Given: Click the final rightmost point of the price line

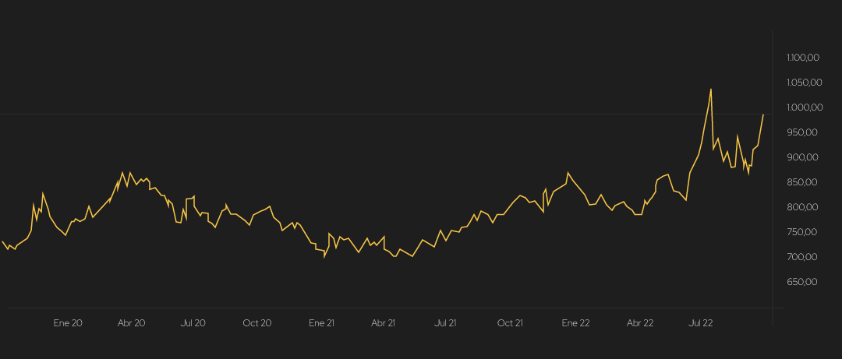Looking at the screenshot, I should (x=762, y=114).
